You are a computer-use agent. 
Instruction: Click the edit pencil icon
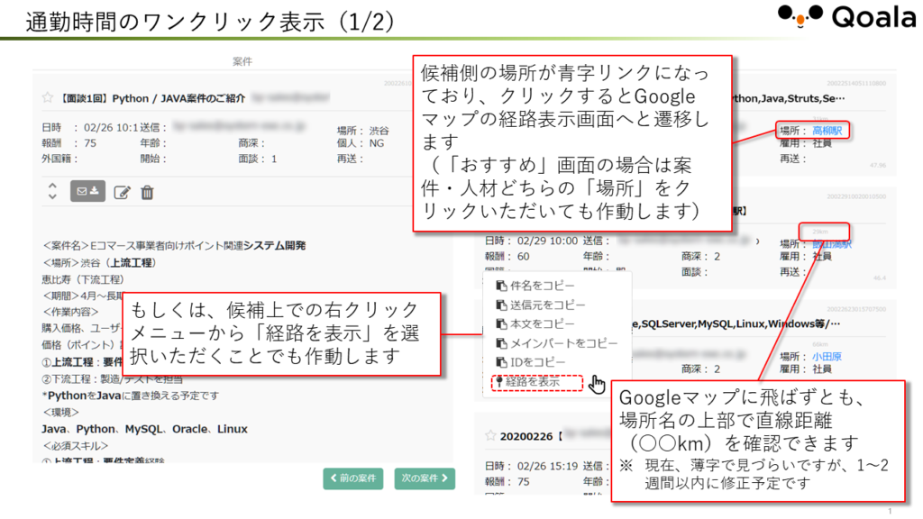[x=122, y=192]
